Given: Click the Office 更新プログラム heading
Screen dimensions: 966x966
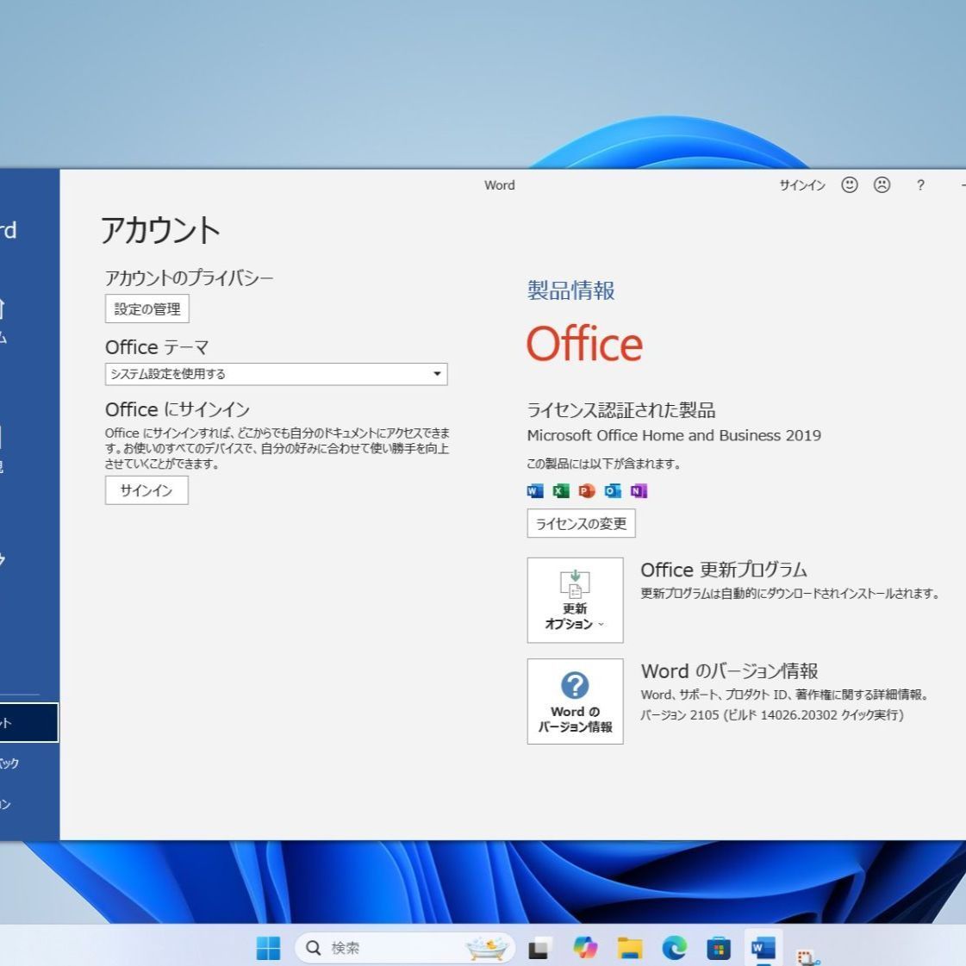Looking at the screenshot, I should (x=724, y=570).
